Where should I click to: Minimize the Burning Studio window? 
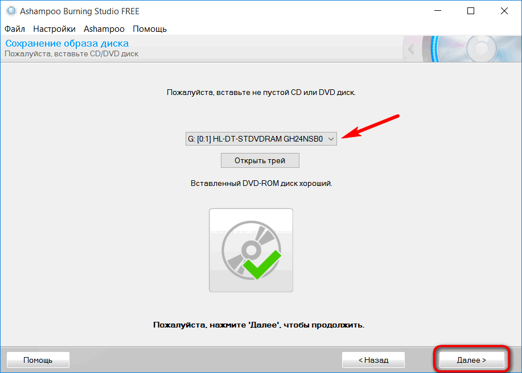[438, 11]
